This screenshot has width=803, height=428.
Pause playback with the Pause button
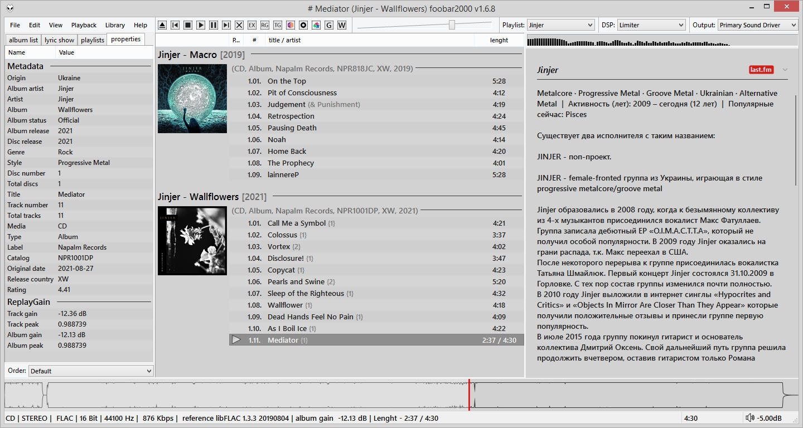pyautogui.click(x=214, y=25)
